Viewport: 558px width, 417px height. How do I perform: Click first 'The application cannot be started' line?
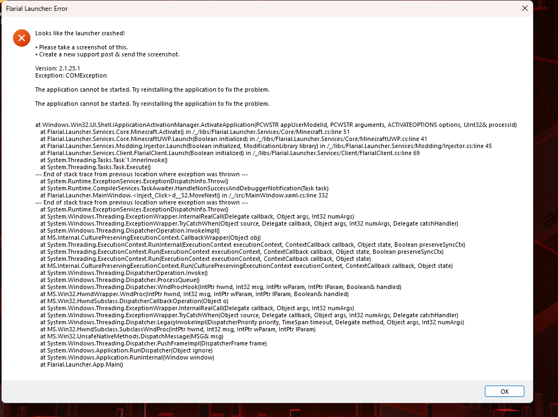152,89
